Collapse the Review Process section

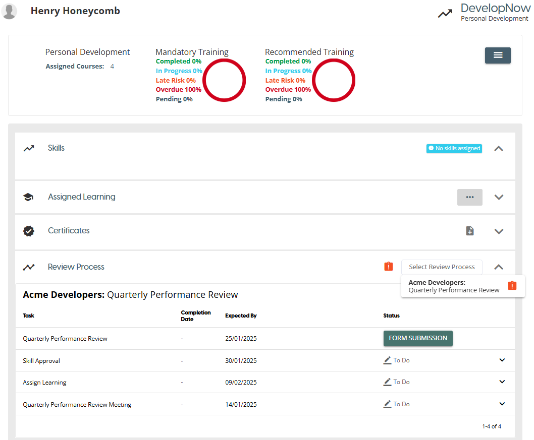click(499, 267)
